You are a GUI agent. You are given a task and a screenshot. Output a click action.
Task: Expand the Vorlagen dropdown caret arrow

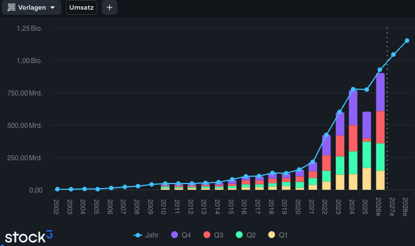[52, 7]
